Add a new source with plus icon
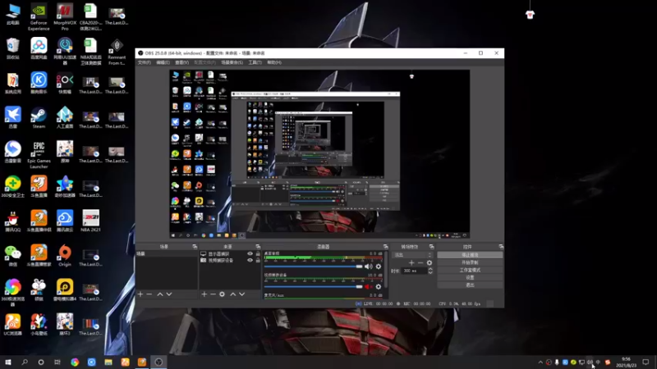The height and width of the screenshot is (369, 657). (204, 294)
